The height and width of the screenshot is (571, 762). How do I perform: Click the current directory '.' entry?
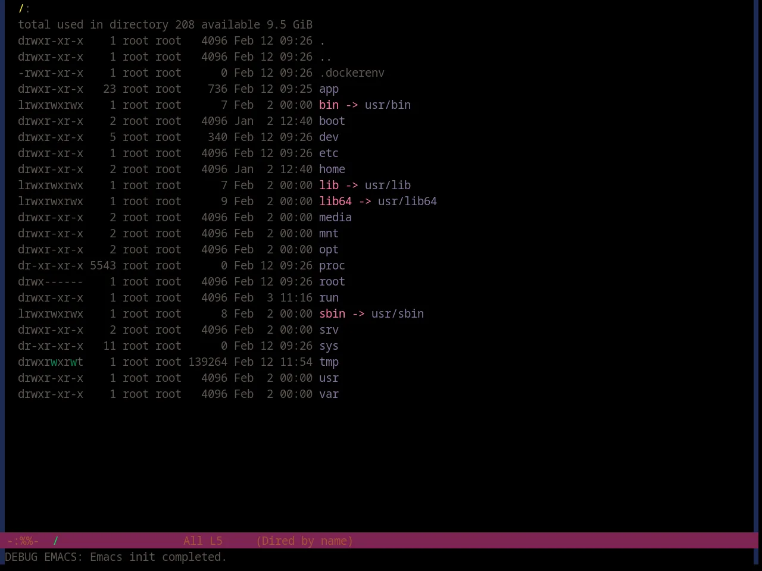click(322, 41)
